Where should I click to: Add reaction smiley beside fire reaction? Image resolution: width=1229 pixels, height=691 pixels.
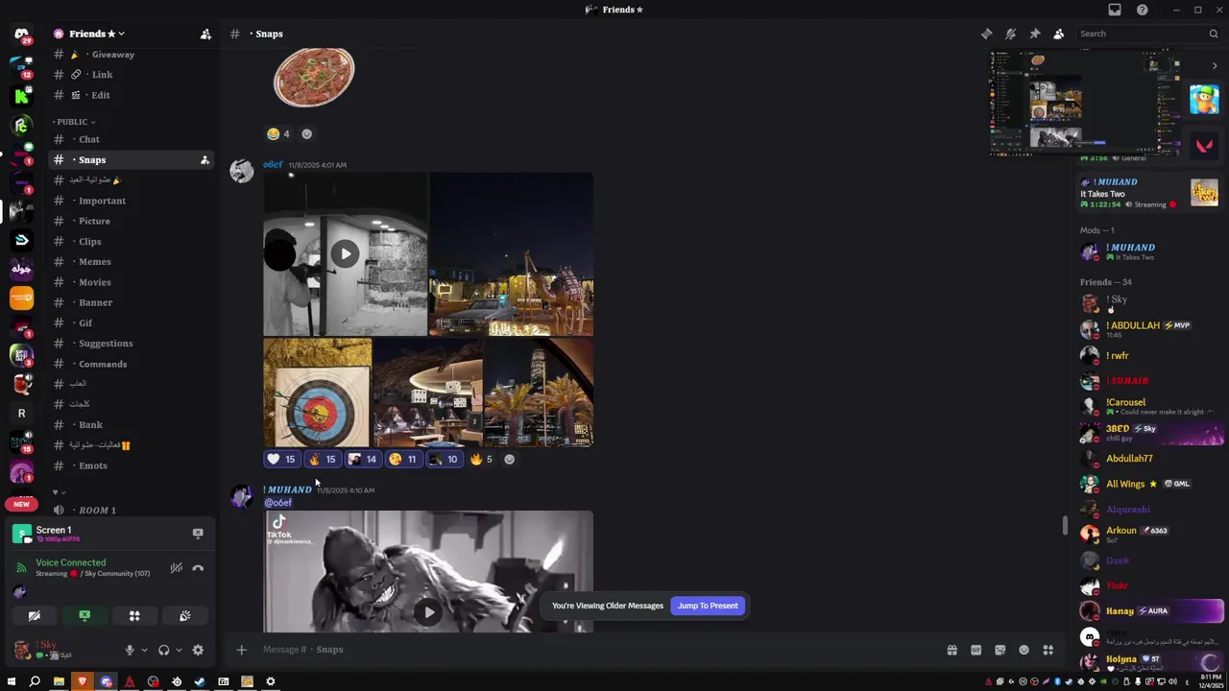pyautogui.click(x=509, y=459)
